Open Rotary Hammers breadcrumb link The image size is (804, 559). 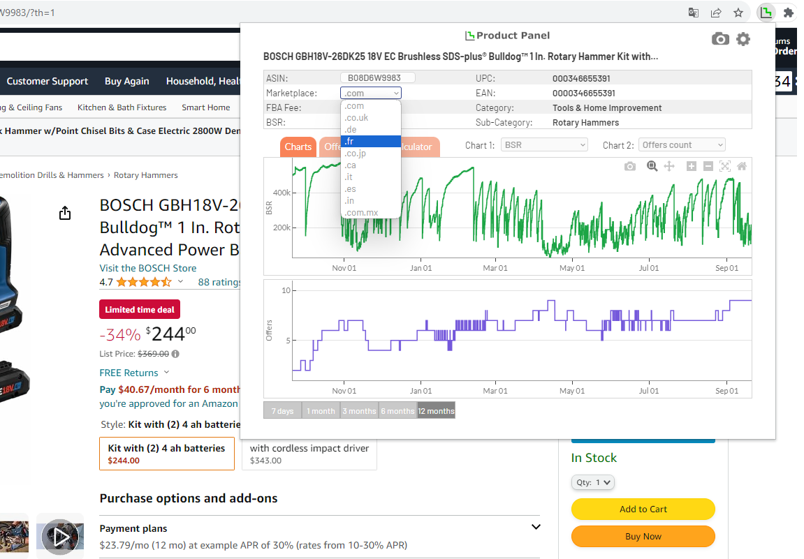(x=145, y=175)
